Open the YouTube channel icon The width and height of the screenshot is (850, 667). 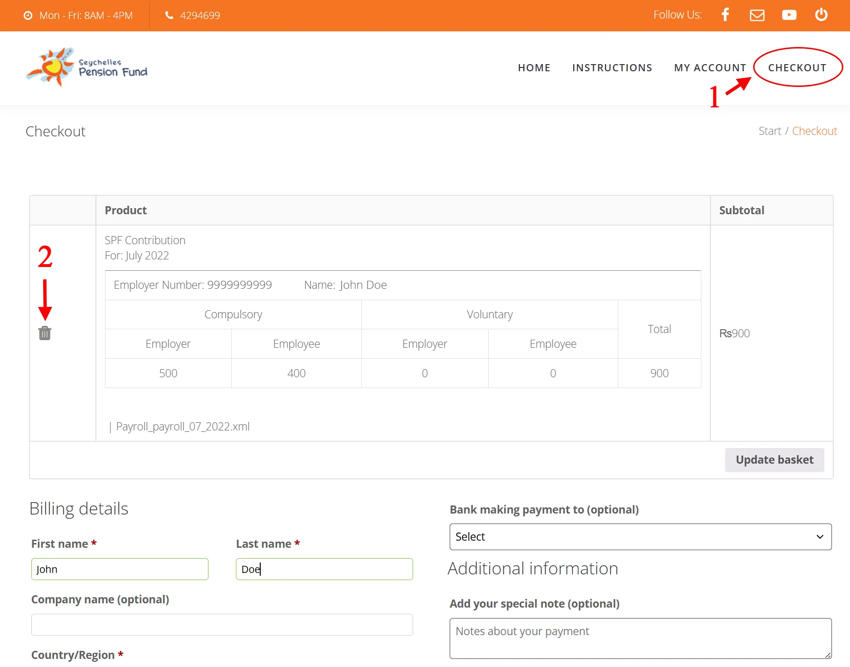(789, 15)
